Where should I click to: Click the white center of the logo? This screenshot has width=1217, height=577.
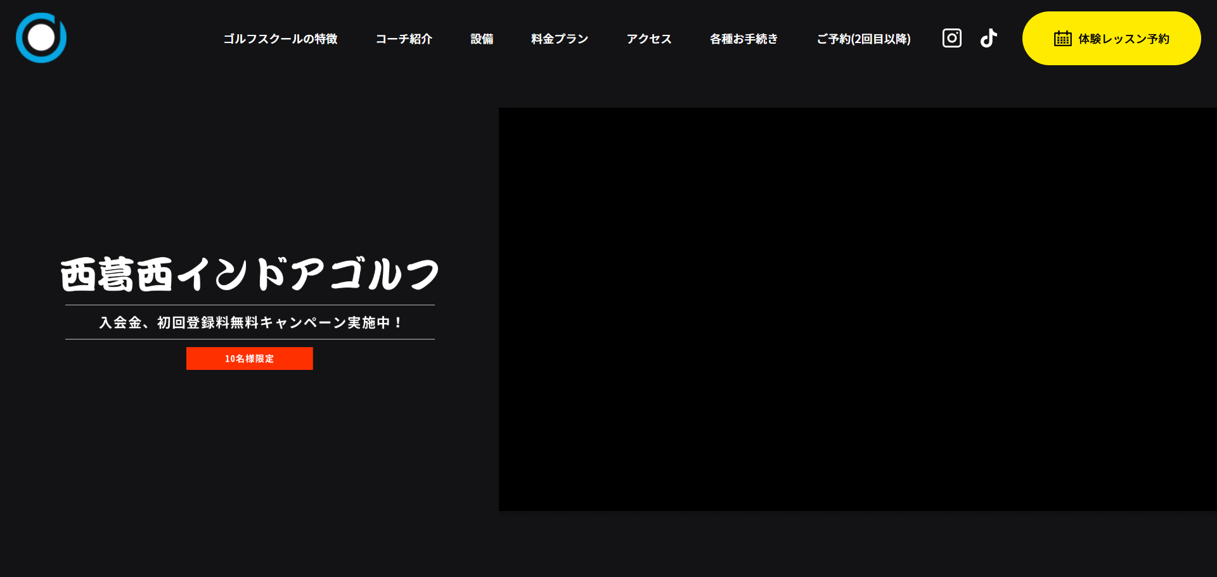[41, 38]
